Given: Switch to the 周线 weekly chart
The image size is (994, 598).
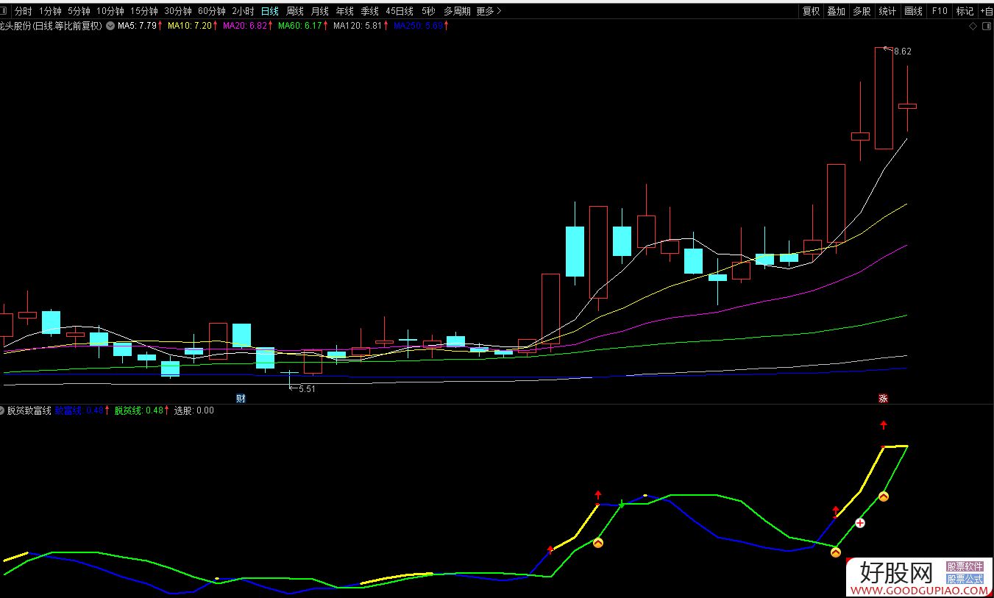Looking at the screenshot, I should (295, 11).
